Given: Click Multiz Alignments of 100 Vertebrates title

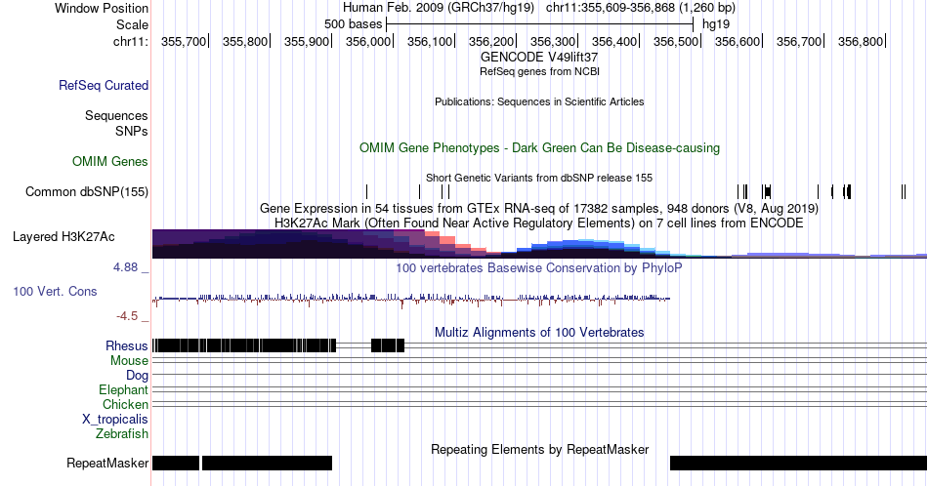Looking at the screenshot, I should [539, 332].
